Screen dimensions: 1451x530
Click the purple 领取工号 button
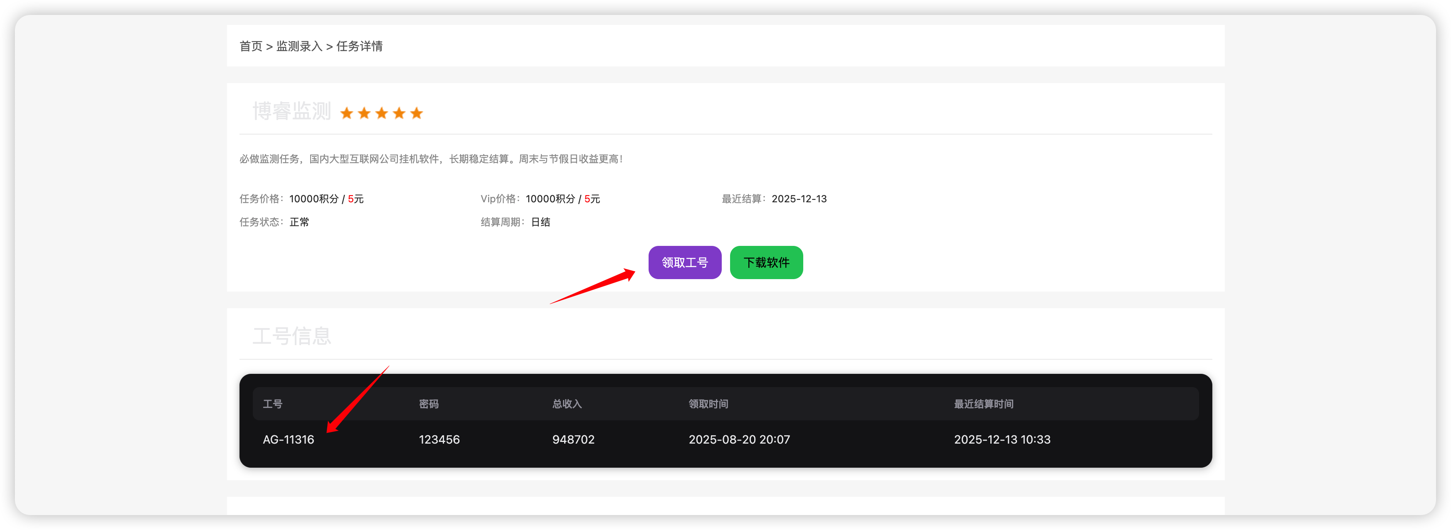pos(684,262)
